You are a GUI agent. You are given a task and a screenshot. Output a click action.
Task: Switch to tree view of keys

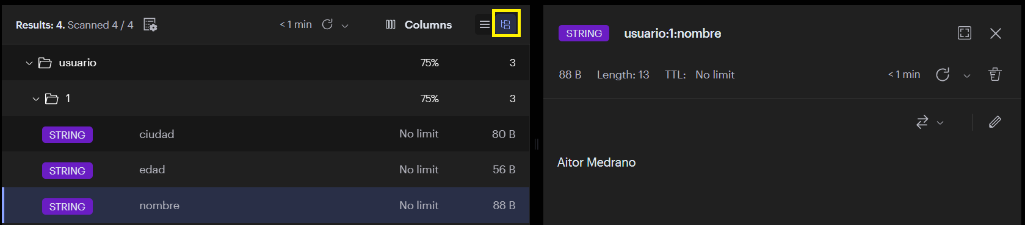(505, 24)
